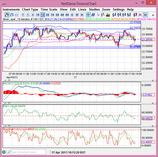The width and height of the screenshot is (158, 157).
Task: Expand the toolbar overflow chevron
Action: (x=153, y=15)
